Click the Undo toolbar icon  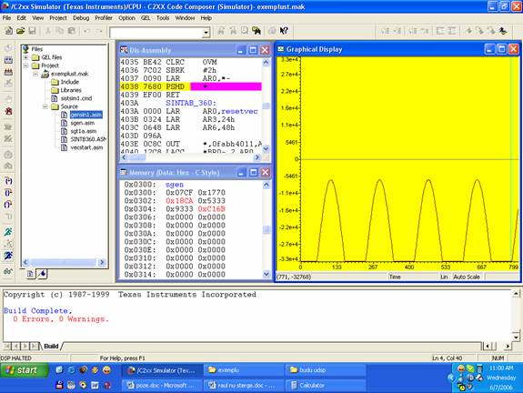[86, 31]
